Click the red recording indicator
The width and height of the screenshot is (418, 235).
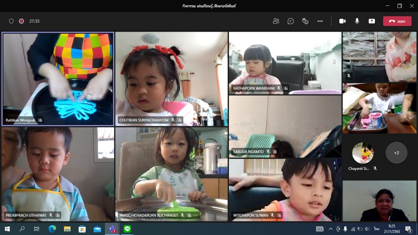(22, 21)
